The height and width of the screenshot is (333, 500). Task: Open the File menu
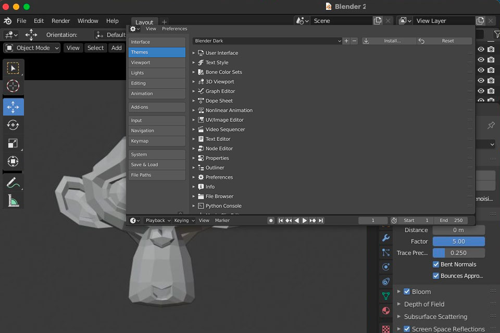[x=21, y=21]
